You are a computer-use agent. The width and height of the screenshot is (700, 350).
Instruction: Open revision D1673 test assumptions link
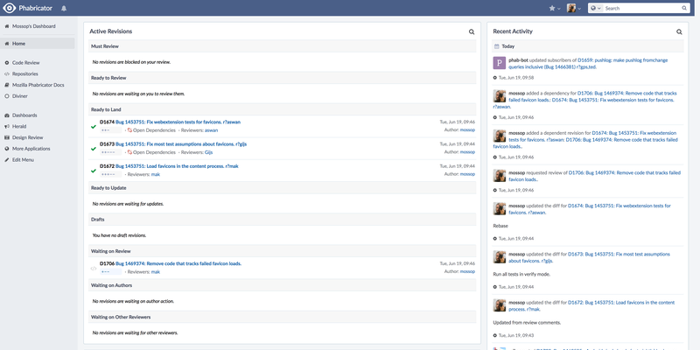pyautogui.click(x=181, y=144)
